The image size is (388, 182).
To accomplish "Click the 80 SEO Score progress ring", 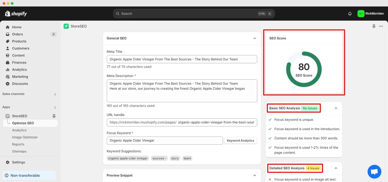I will click(304, 69).
